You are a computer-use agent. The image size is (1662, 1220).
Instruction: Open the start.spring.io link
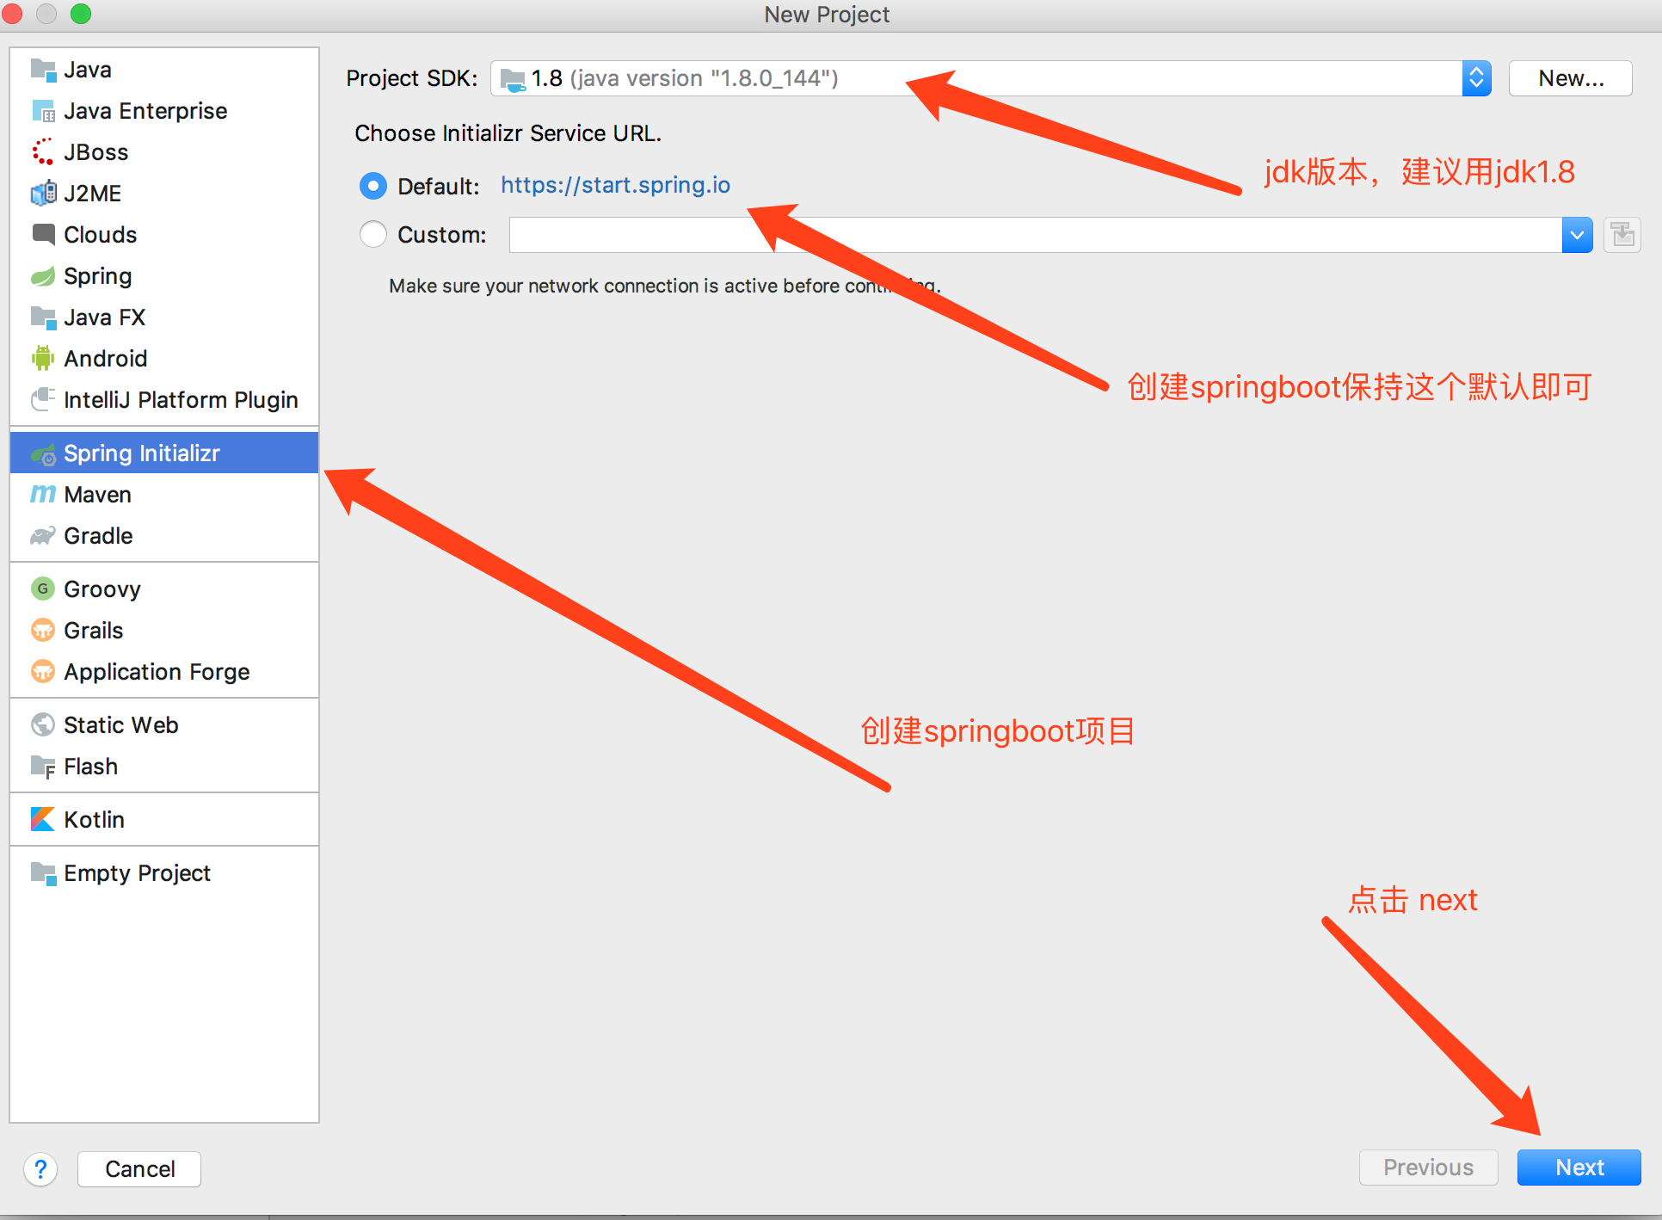click(x=615, y=185)
